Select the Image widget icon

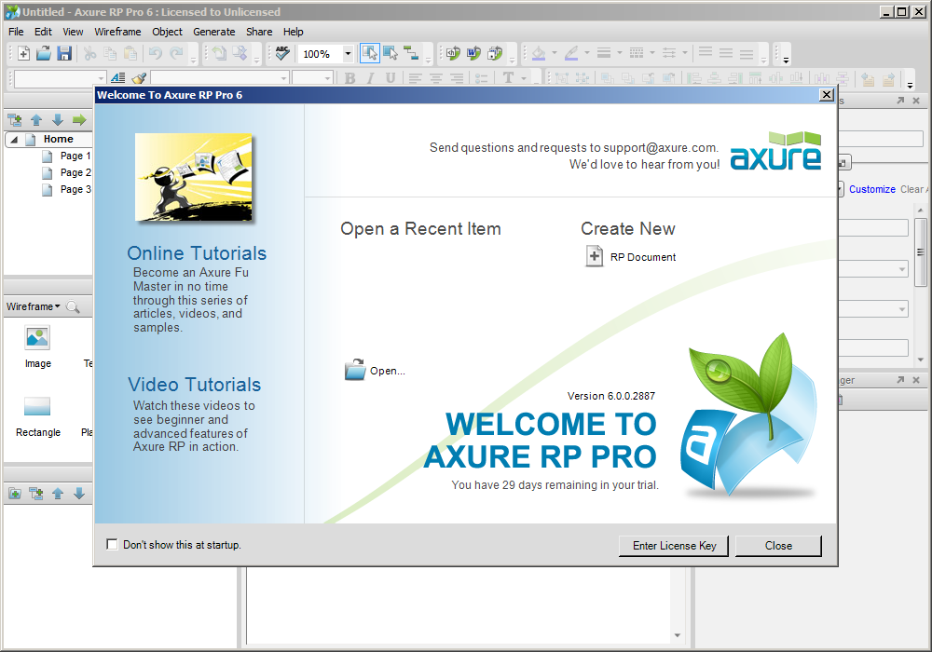pos(37,338)
